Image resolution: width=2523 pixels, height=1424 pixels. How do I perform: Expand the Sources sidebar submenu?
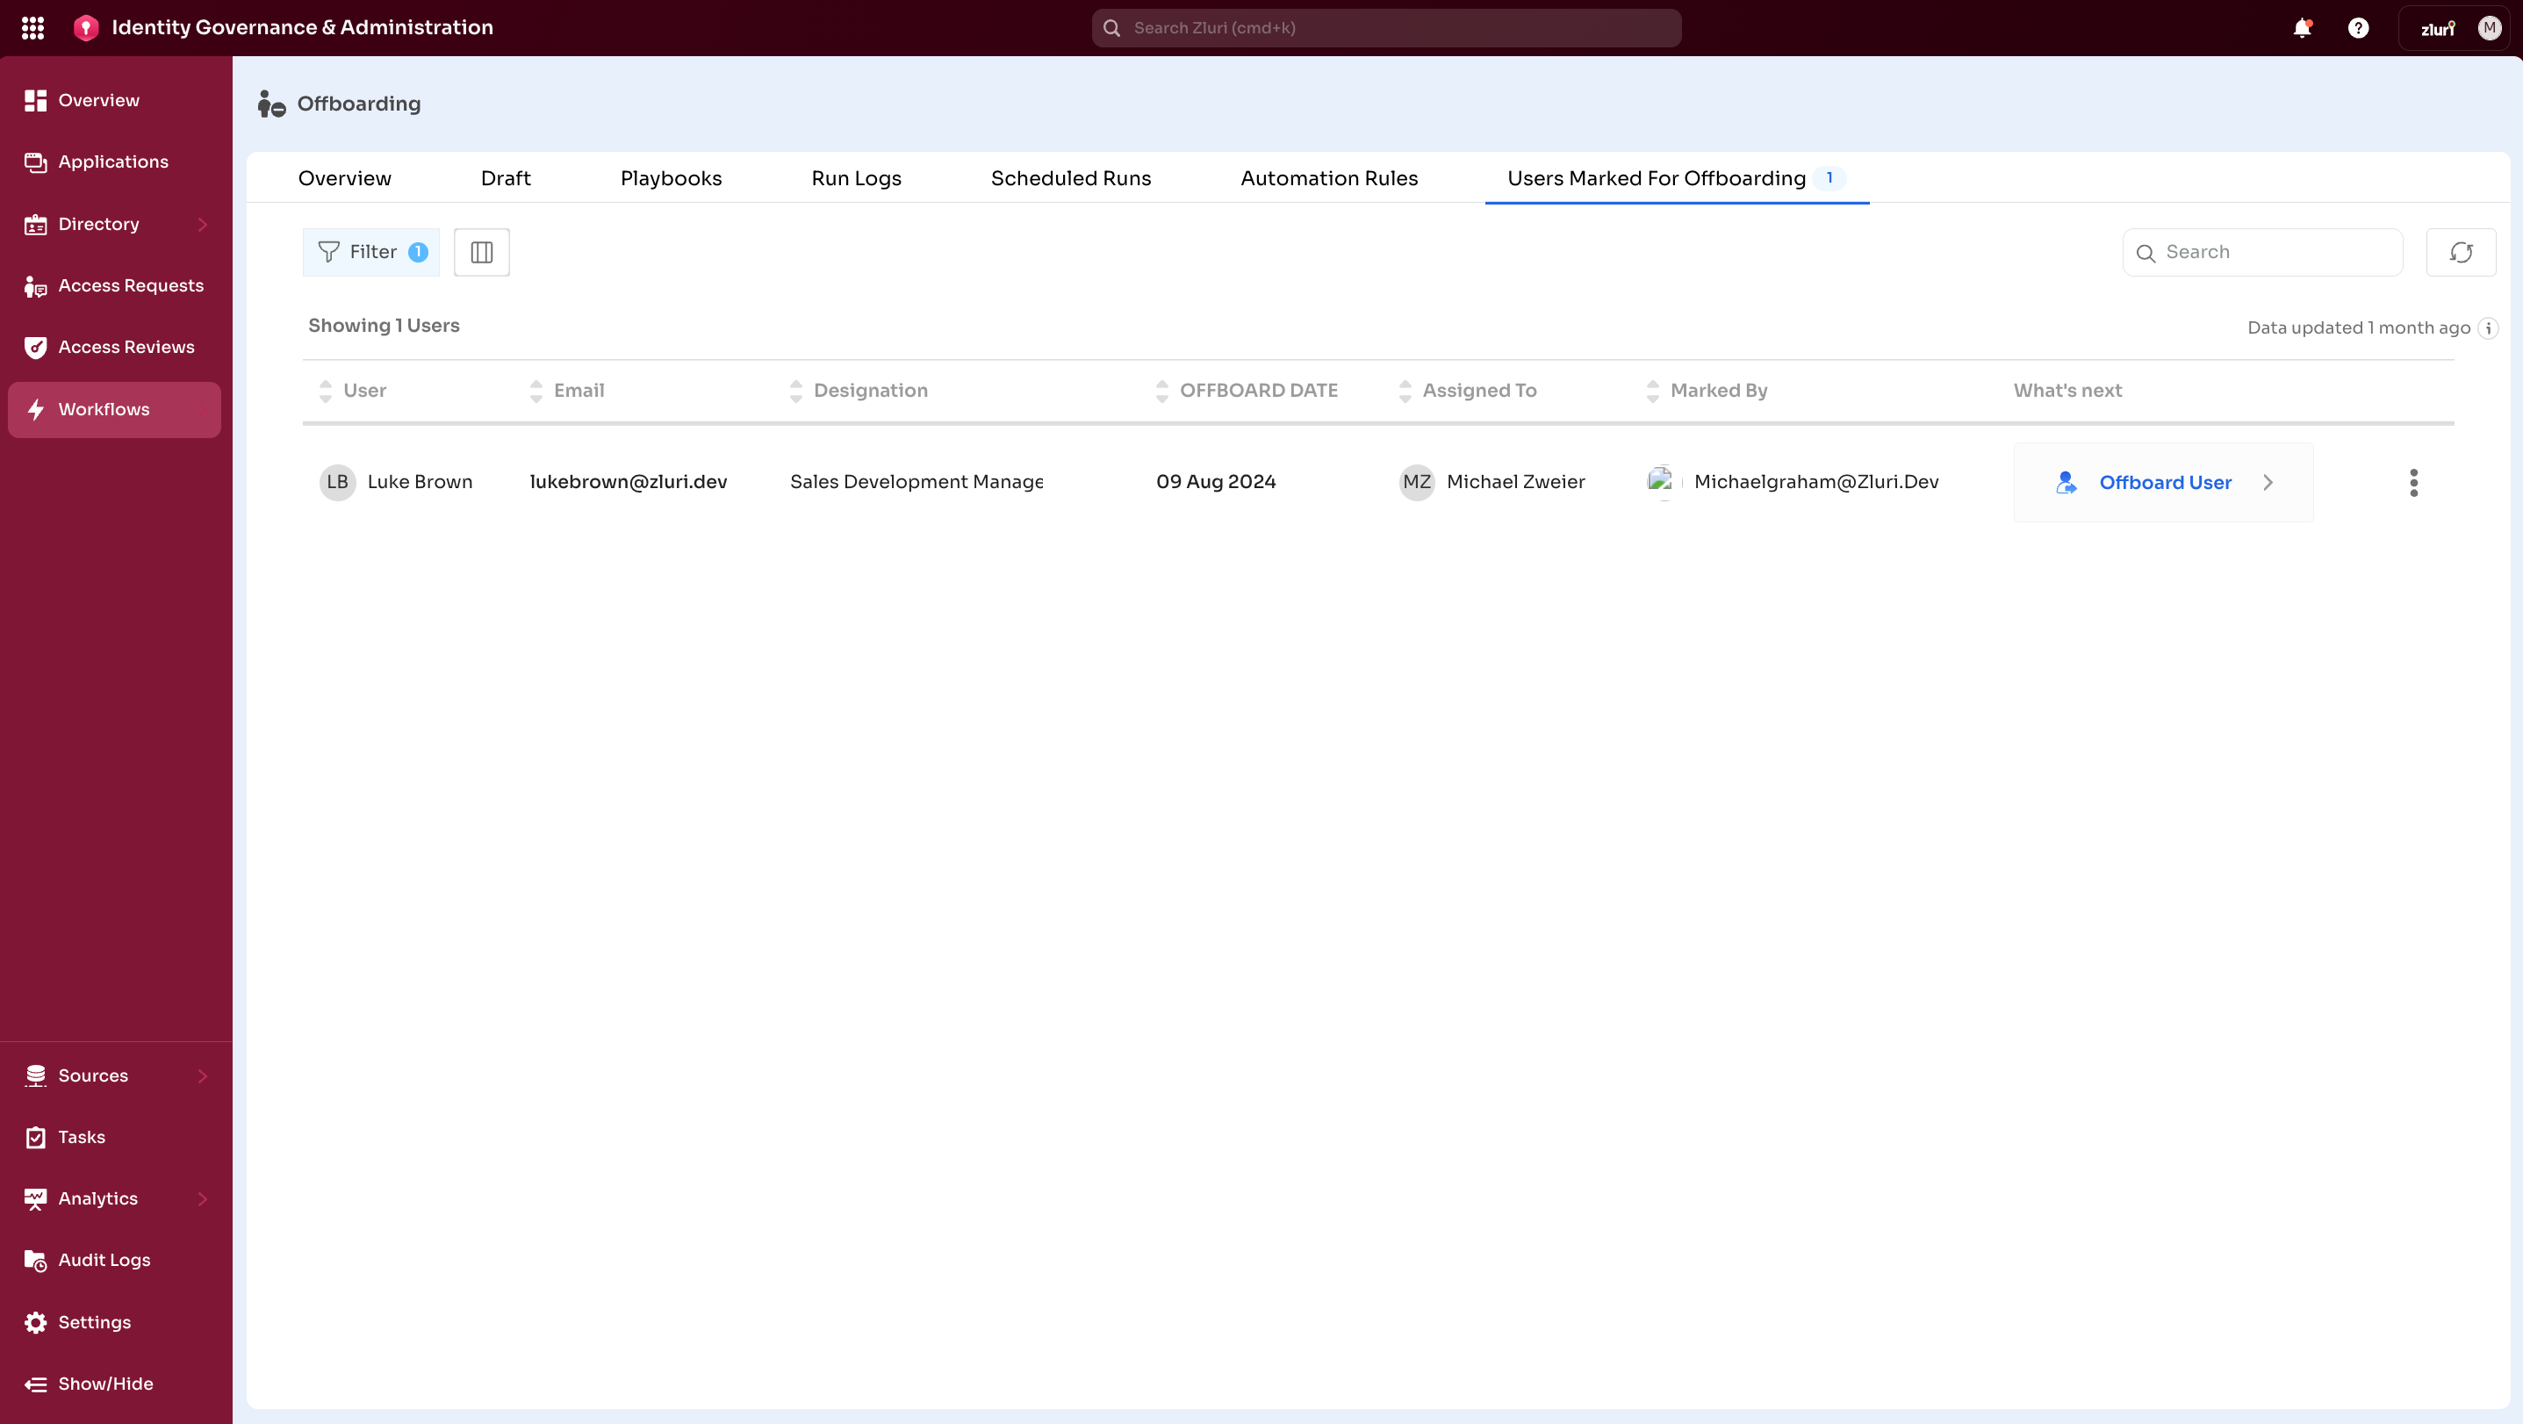coord(203,1075)
